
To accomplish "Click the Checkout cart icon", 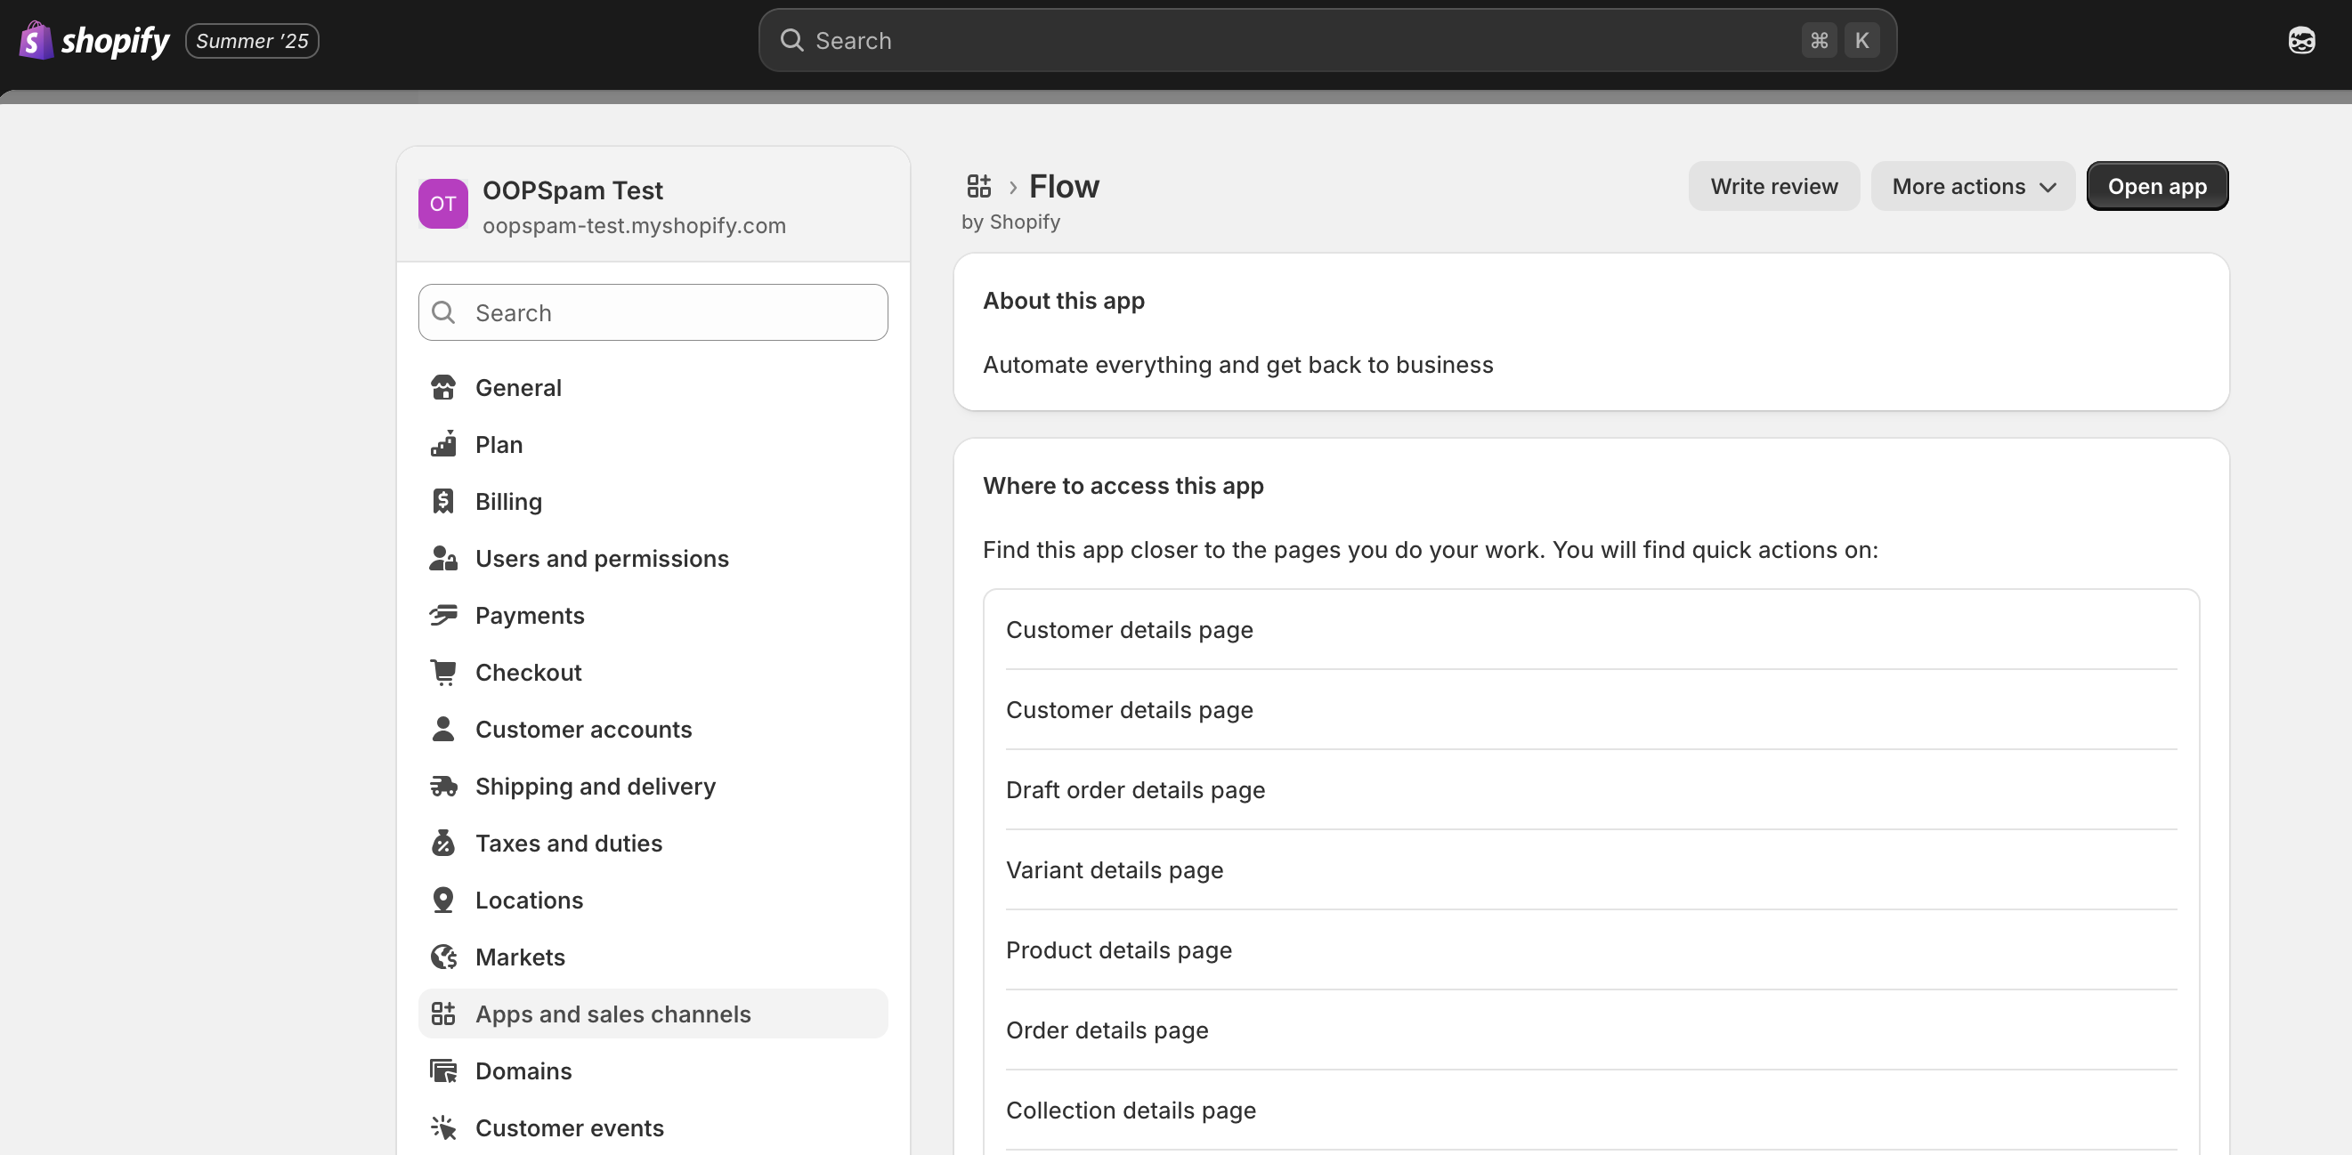I will pyautogui.click(x=442, y=673).
